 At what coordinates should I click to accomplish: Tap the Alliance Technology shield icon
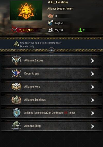coord(16,113)
